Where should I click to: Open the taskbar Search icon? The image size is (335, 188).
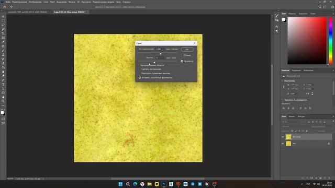point(128,184)
